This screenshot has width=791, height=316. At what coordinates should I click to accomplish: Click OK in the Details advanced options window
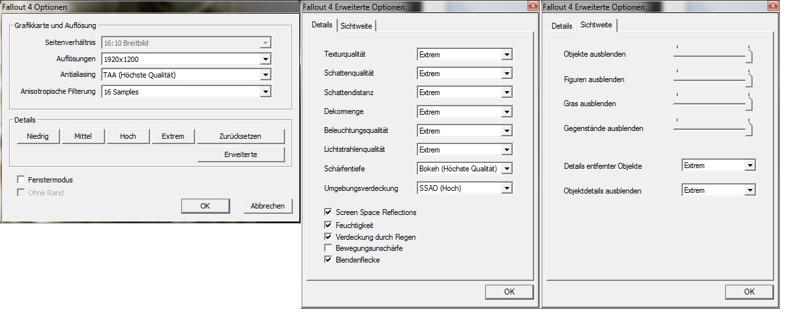[x=509, y=292]
